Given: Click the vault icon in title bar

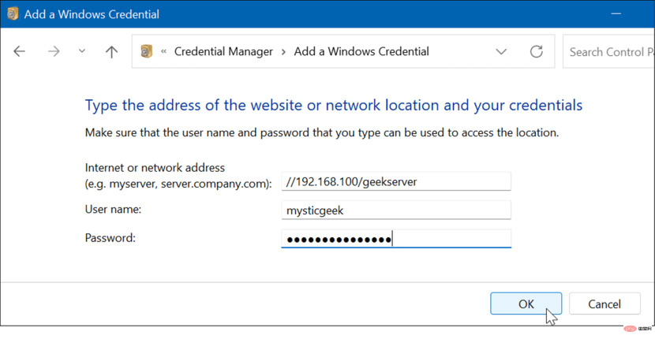Looking at the screenshot, I should [x=13, y=13].
